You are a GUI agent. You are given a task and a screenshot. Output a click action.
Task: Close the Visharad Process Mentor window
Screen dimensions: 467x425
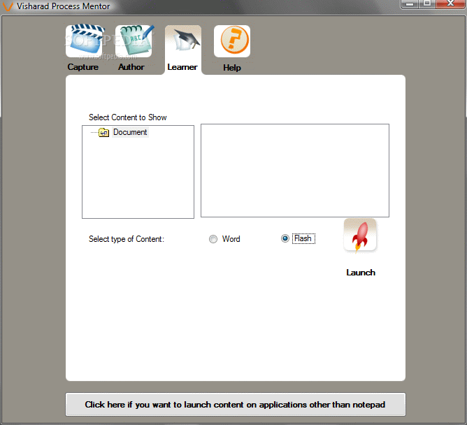pos(450,4)
